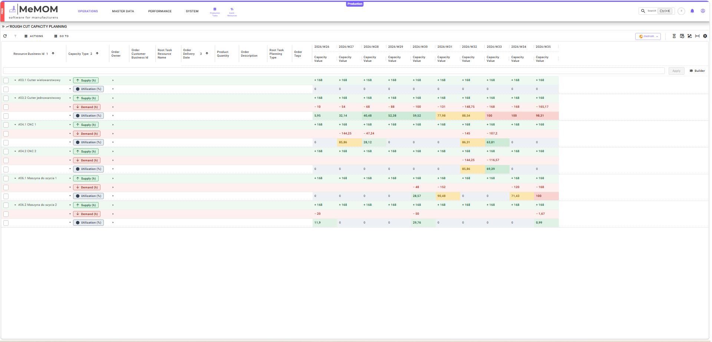The height and width of the screenshot is (342, 712).
Task: Open the OPERATIONS menu
Action: coord(88,11)
